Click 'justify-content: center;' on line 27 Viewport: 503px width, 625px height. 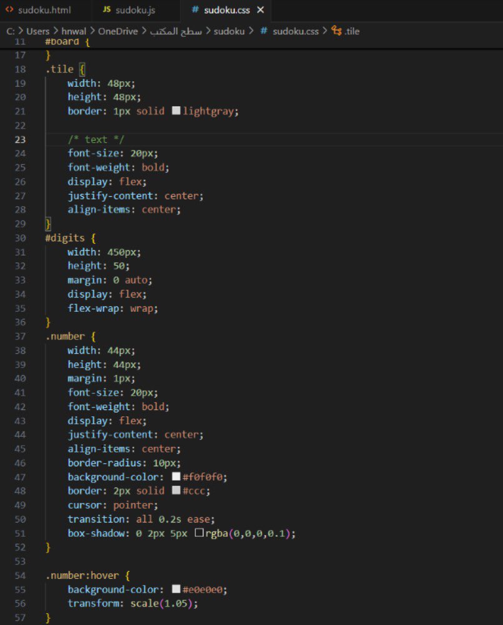pyautogui.click(x=135, y=196)
